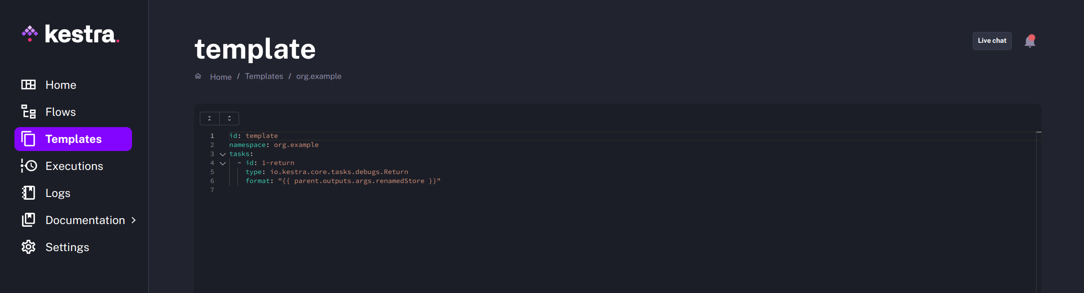1084x293 pixels.
Task: Collapse all code with fold button
Action: pyautogui.click(x=210, y=119)
